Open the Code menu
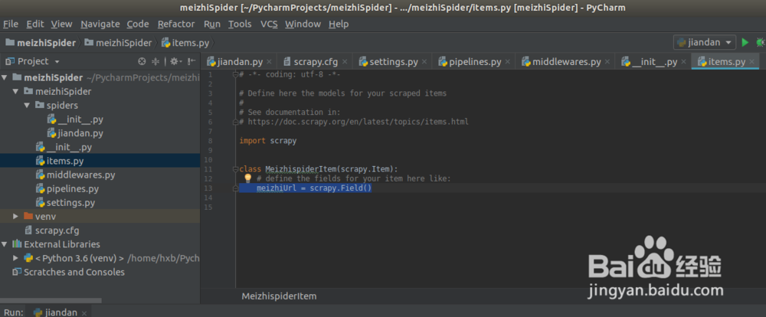The height and width of the screenshot is (317, 766). pos(138,24)
